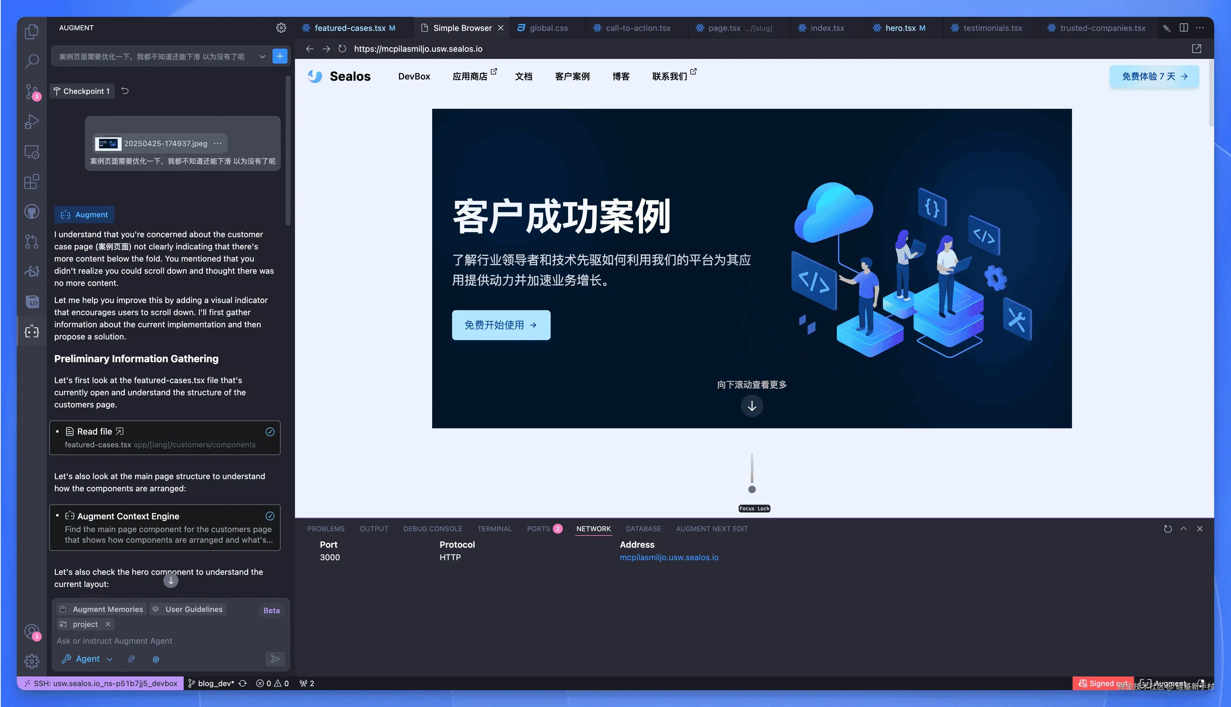The width and height of the screenshot is (1231, 707).
Task: Toggle the split editor layout button
Action: click(x=1184, y=28)
